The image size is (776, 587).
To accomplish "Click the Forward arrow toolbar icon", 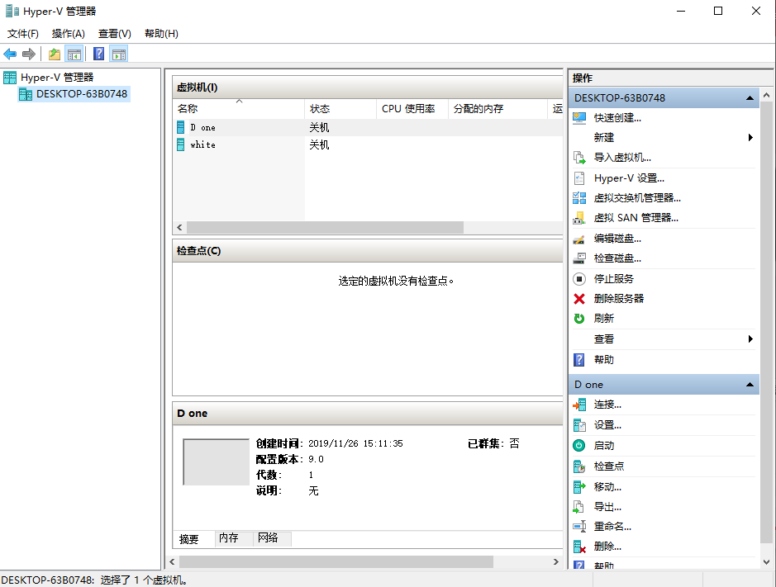I will pyautogui.click(x=29, y=54).
